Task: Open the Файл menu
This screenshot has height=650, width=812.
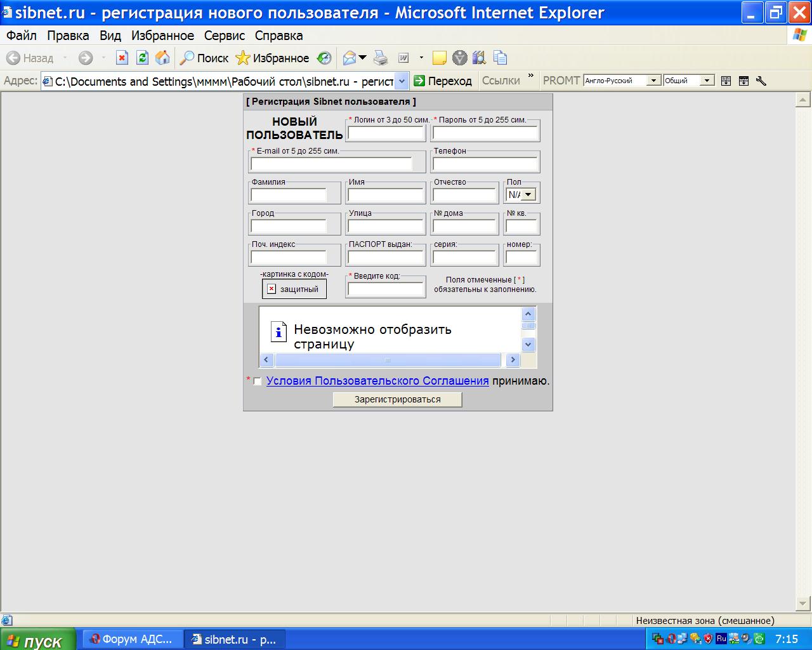Action: (x=22, y=36)
